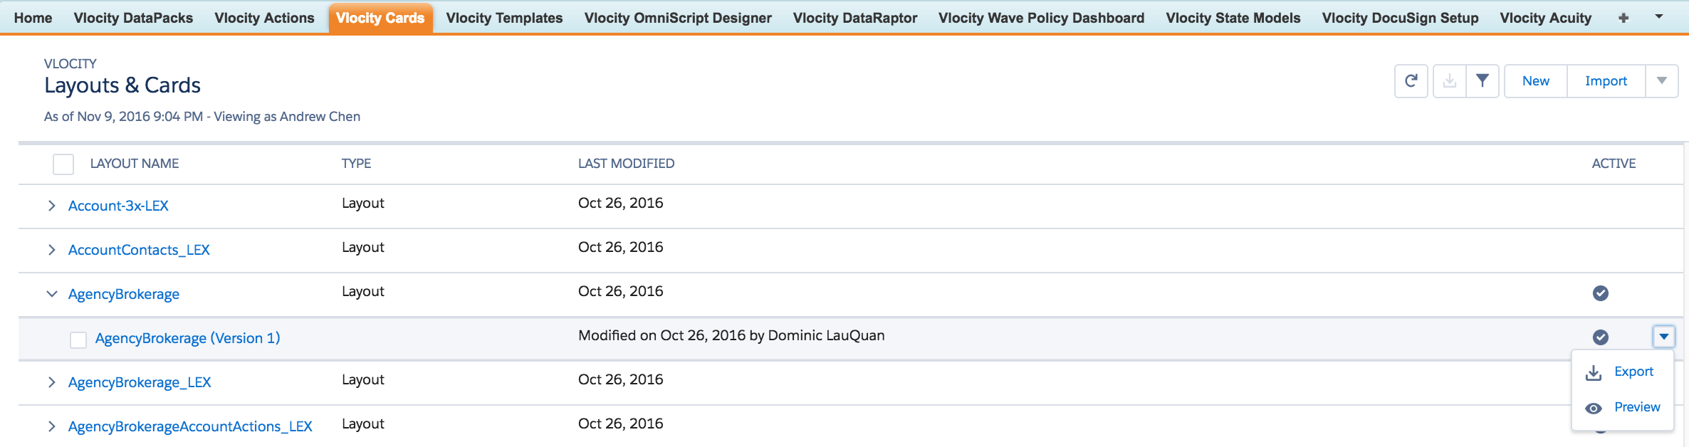Open the AgencyBrokerage (Version 1) link
This screenshot has height=447, width=1689.
(188, 338)
